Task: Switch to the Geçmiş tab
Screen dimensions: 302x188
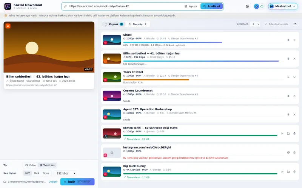Action: 138,24
